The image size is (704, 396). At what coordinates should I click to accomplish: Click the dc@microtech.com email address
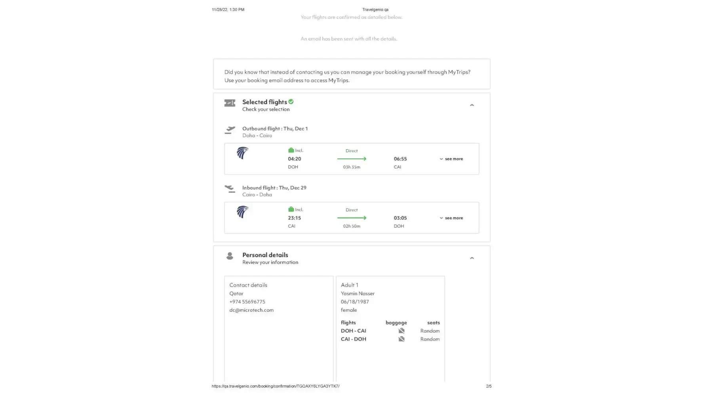pyautogui.click(x=251, y=310)
